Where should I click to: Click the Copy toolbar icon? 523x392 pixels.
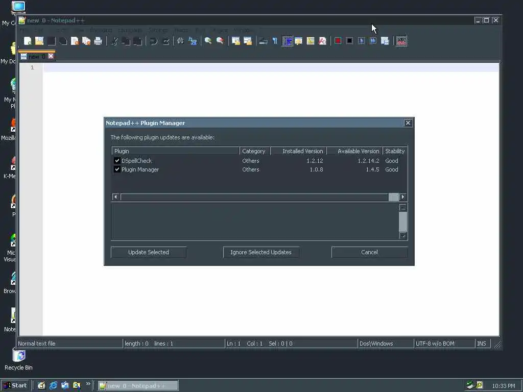coord(126,41)
